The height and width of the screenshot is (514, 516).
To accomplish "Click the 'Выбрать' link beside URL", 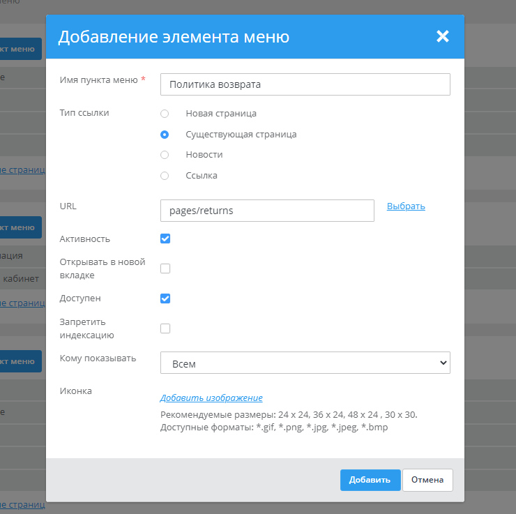I will [406, 206].
